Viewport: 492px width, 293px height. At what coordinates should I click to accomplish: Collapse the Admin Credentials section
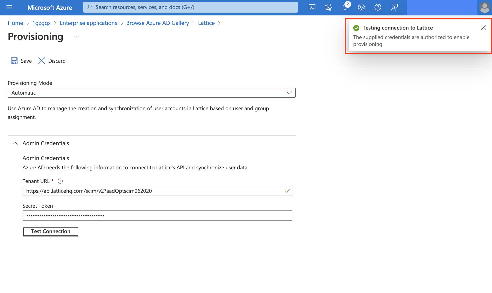[15, 143]
